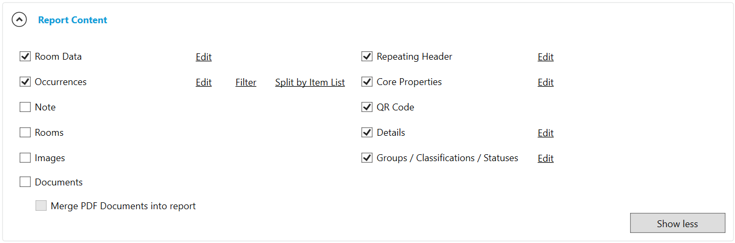Uncheck the Repeating Header option
This screenshot has height=243, width=735.
[367, 57]
